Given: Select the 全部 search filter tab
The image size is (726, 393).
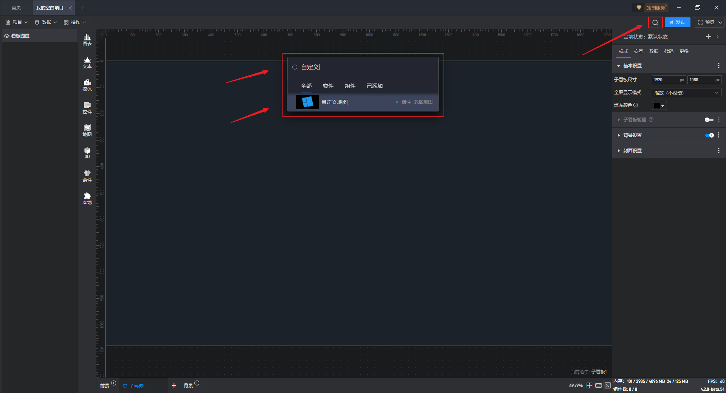Looking at the screenshot, I should (x=306, y=86).
